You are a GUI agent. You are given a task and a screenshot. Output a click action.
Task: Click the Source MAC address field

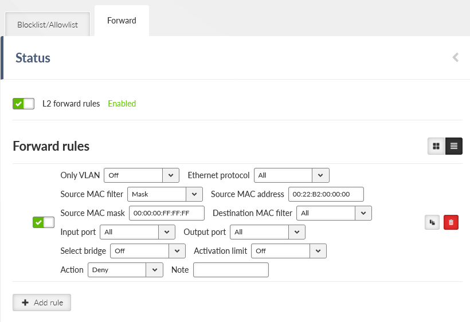(x=326, y=194)
